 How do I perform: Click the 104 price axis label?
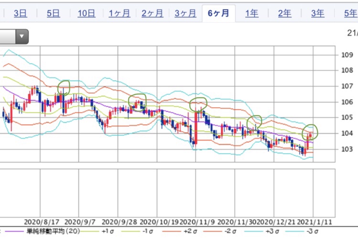347,133
